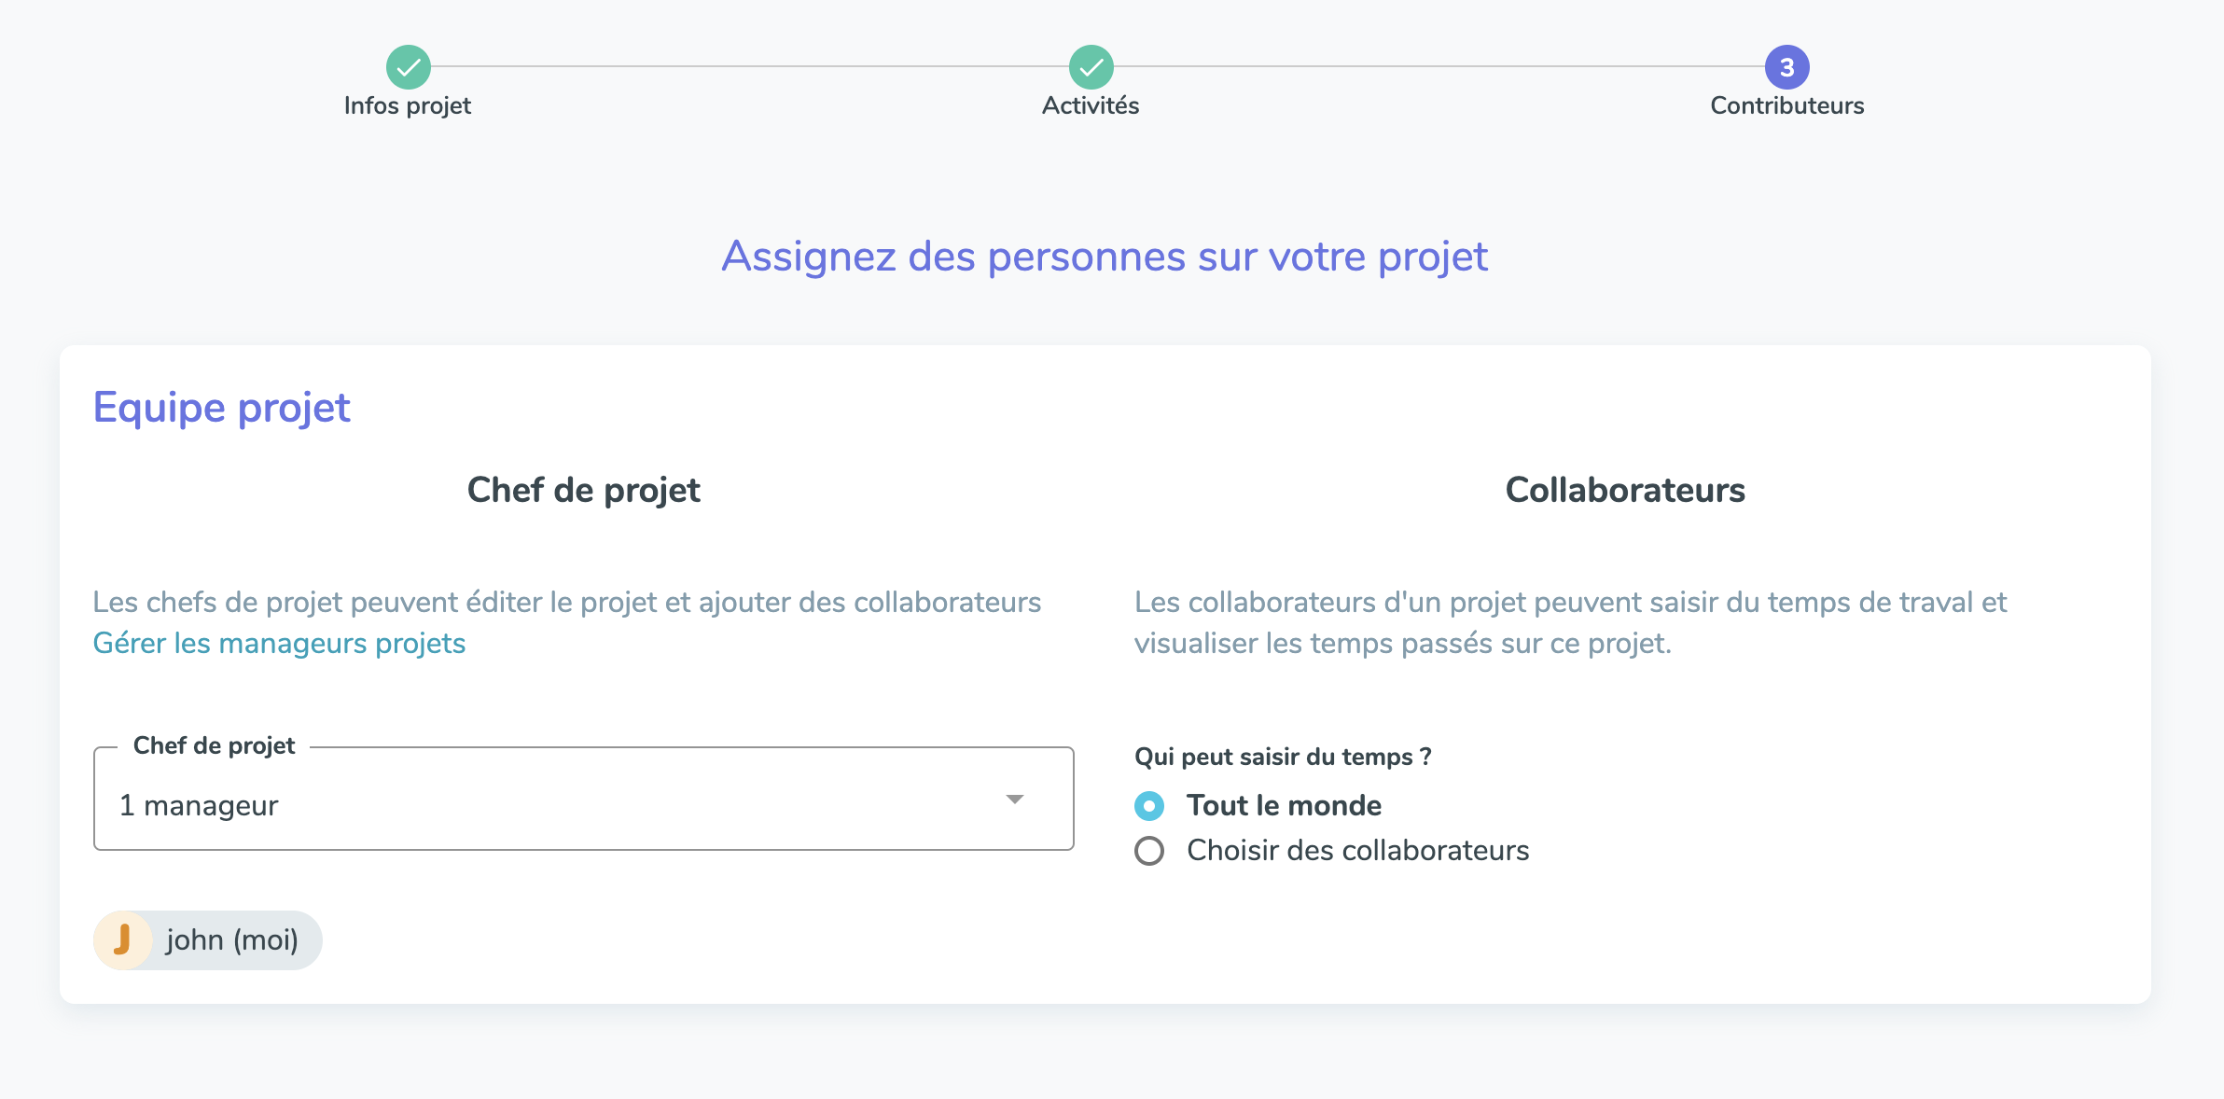Select the step 3 circle icon

pyautogui.click(x=1787, y=67)
